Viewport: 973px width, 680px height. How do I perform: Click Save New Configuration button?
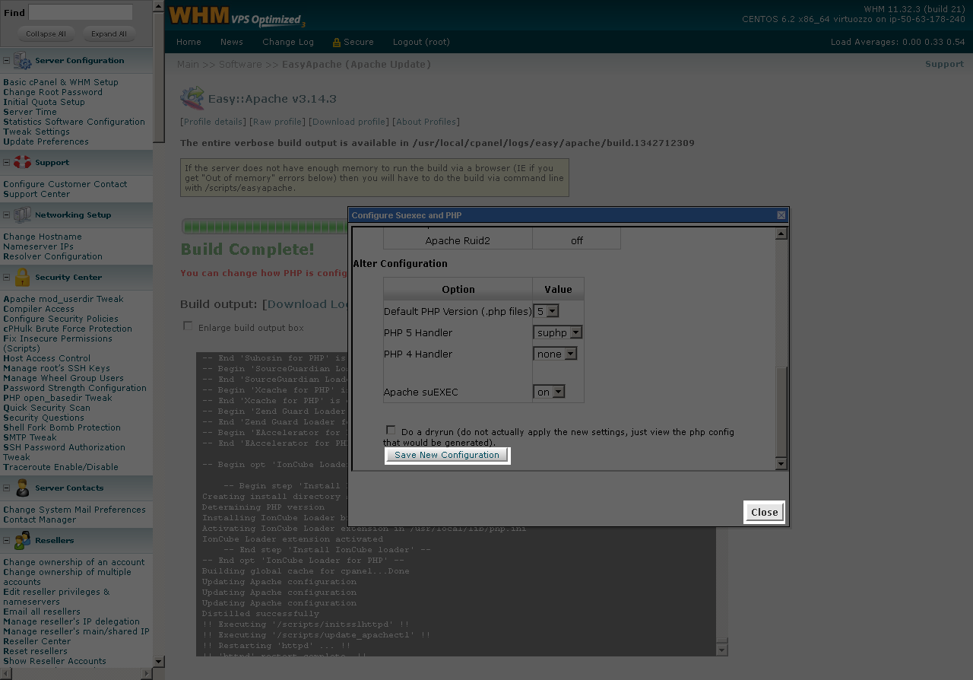[x=447, y=455]
